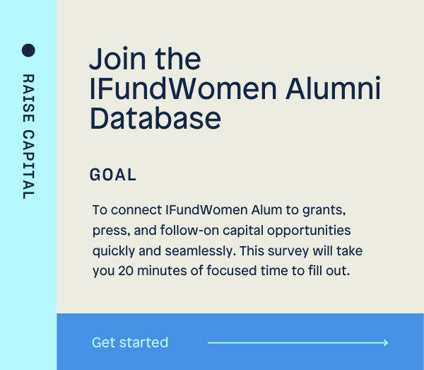The image size is (424, 370).
Task: Click the 'Join the' heading line
Action: (x=145, y=59)
